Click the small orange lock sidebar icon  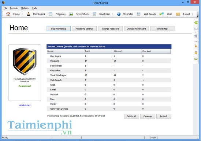(x=196, y=46)
